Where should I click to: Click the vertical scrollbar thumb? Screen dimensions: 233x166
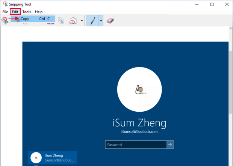tap(230, 83)
